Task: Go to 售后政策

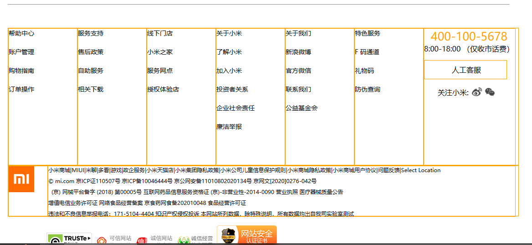Action: 91,52
